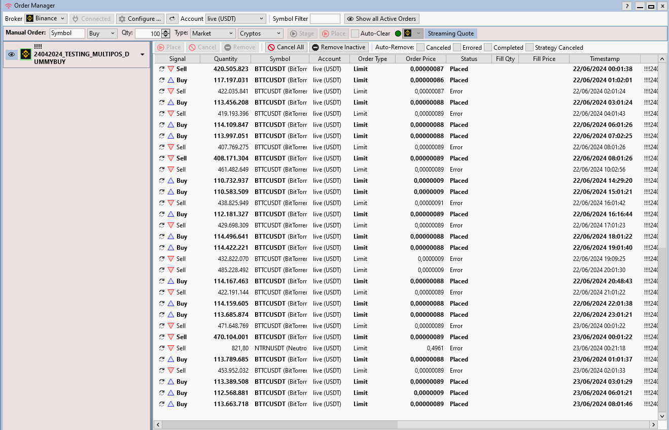
Task: Click the horizontal scrollbar under the orders table
Action: coord(279,424)
